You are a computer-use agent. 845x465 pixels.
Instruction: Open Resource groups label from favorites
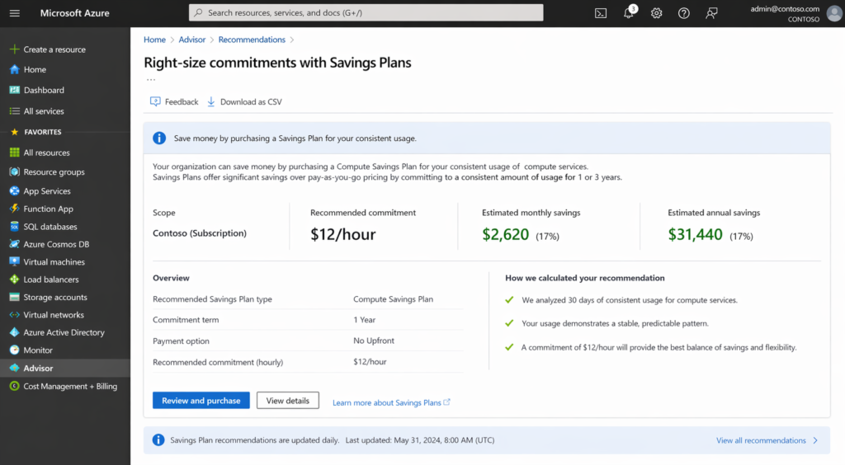54,171
